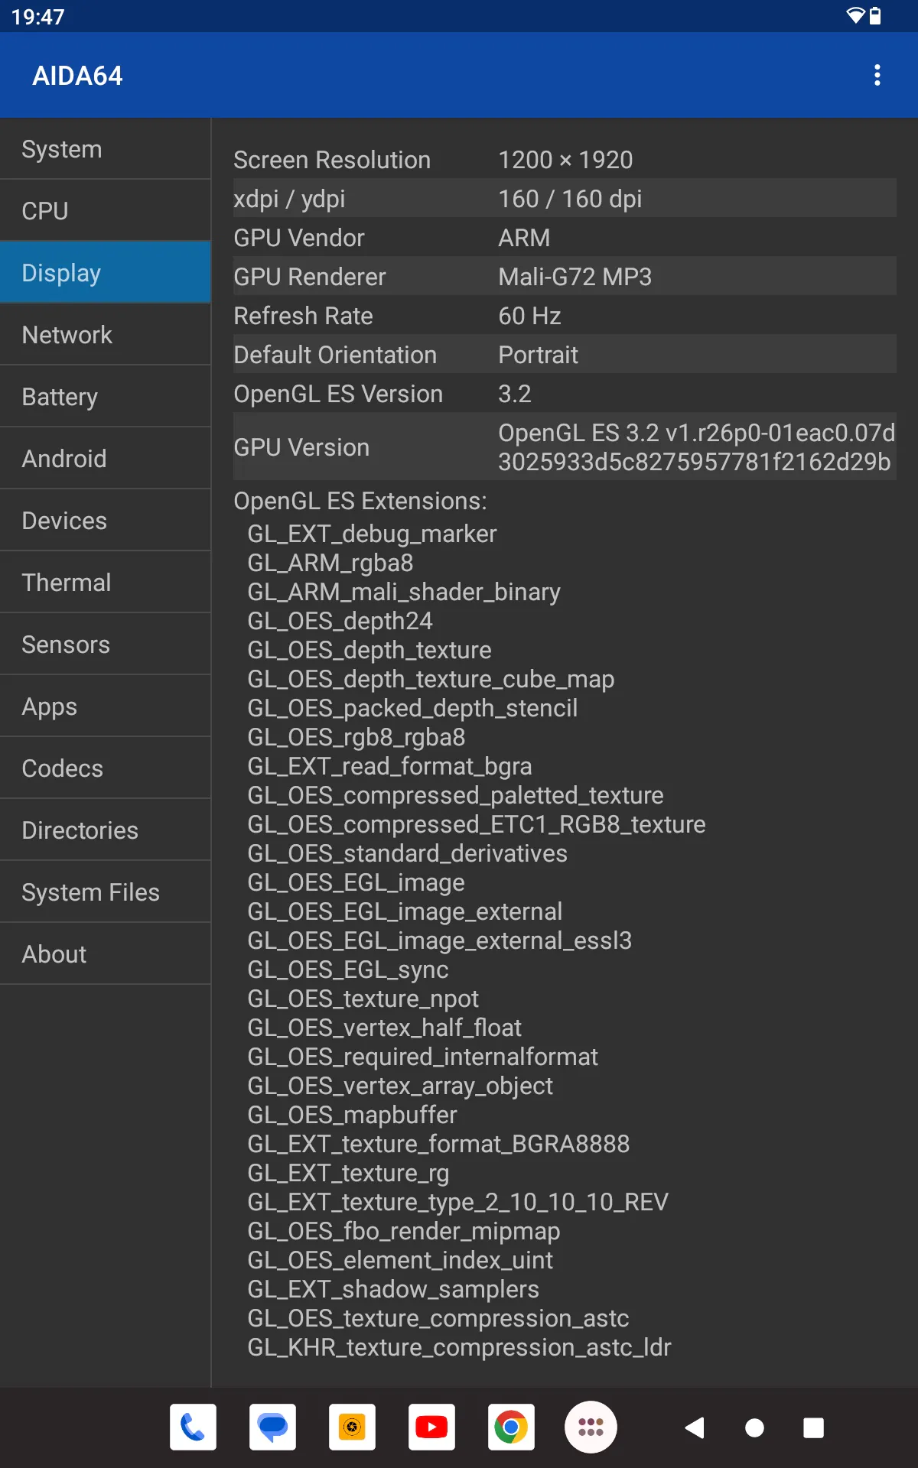This screenshot has height=1468, width=918.
Task: Go to the Network section
Action: pos(106,335)
